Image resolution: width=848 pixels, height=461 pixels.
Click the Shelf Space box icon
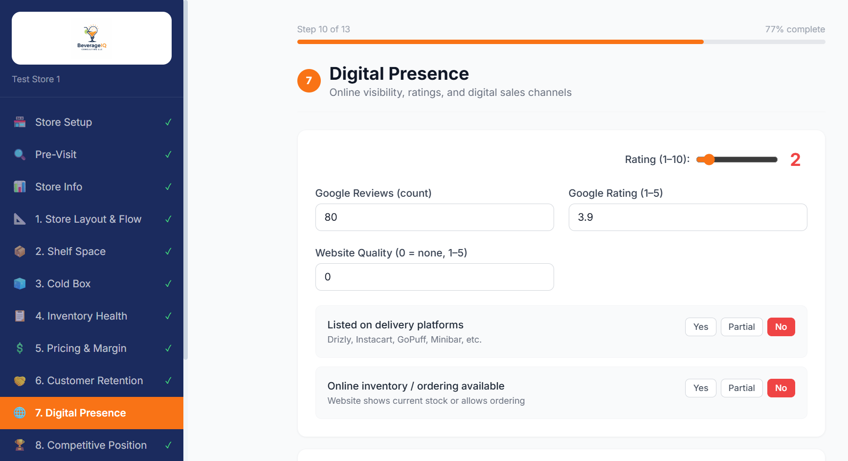coord(20,251)
